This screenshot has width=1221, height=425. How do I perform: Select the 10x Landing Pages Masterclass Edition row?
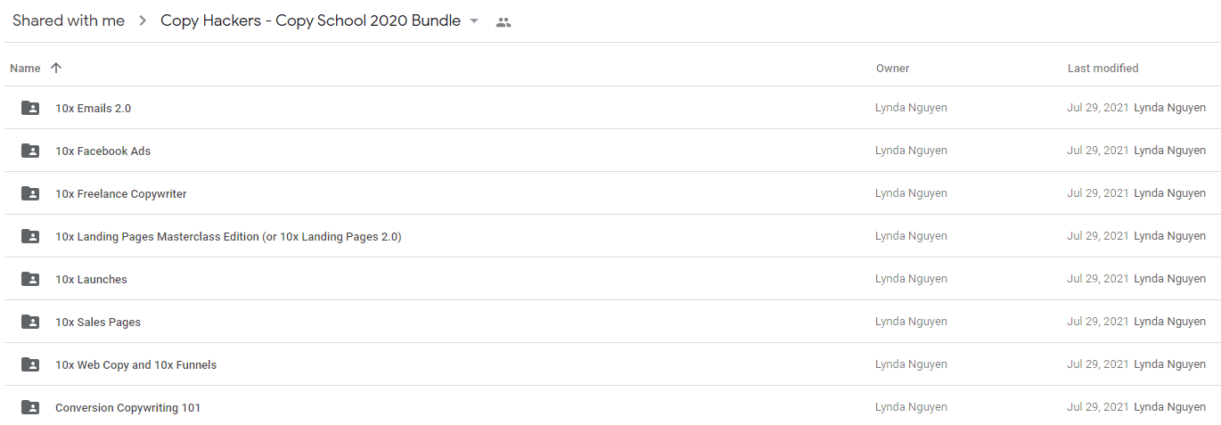point(610,236)
